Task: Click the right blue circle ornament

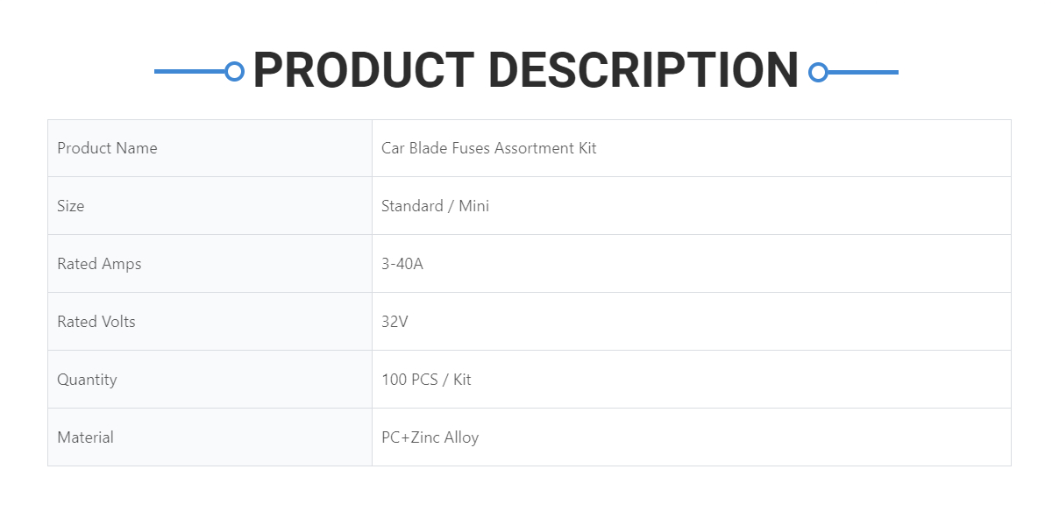Action: point(818,72)
